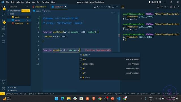Expand the Outline section
The image size is (181, 102).
click(x=19, y=88)
